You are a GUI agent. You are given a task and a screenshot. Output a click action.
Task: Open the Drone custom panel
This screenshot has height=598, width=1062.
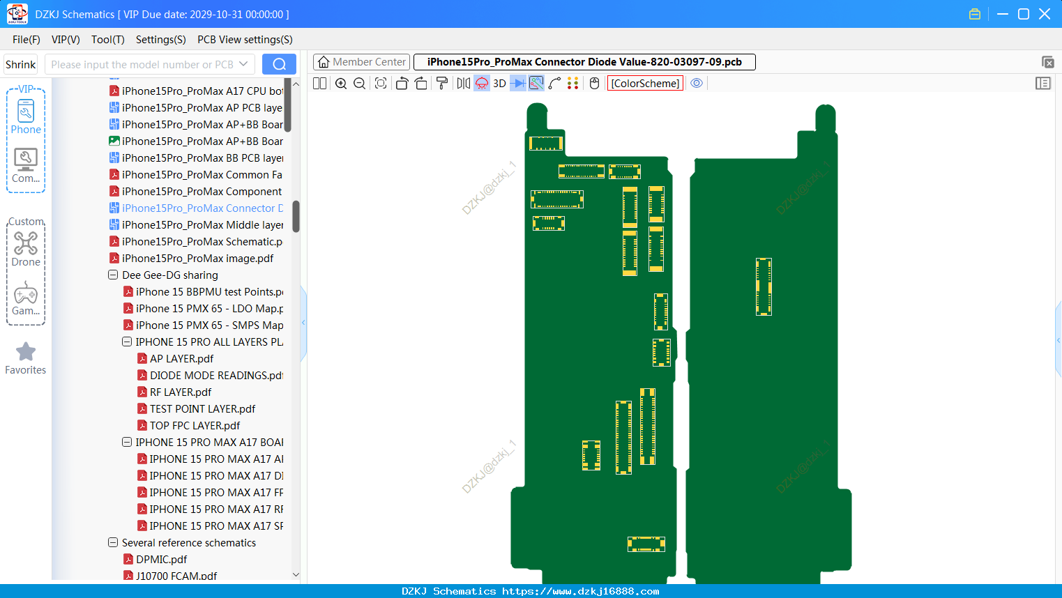tap(26, 249)
